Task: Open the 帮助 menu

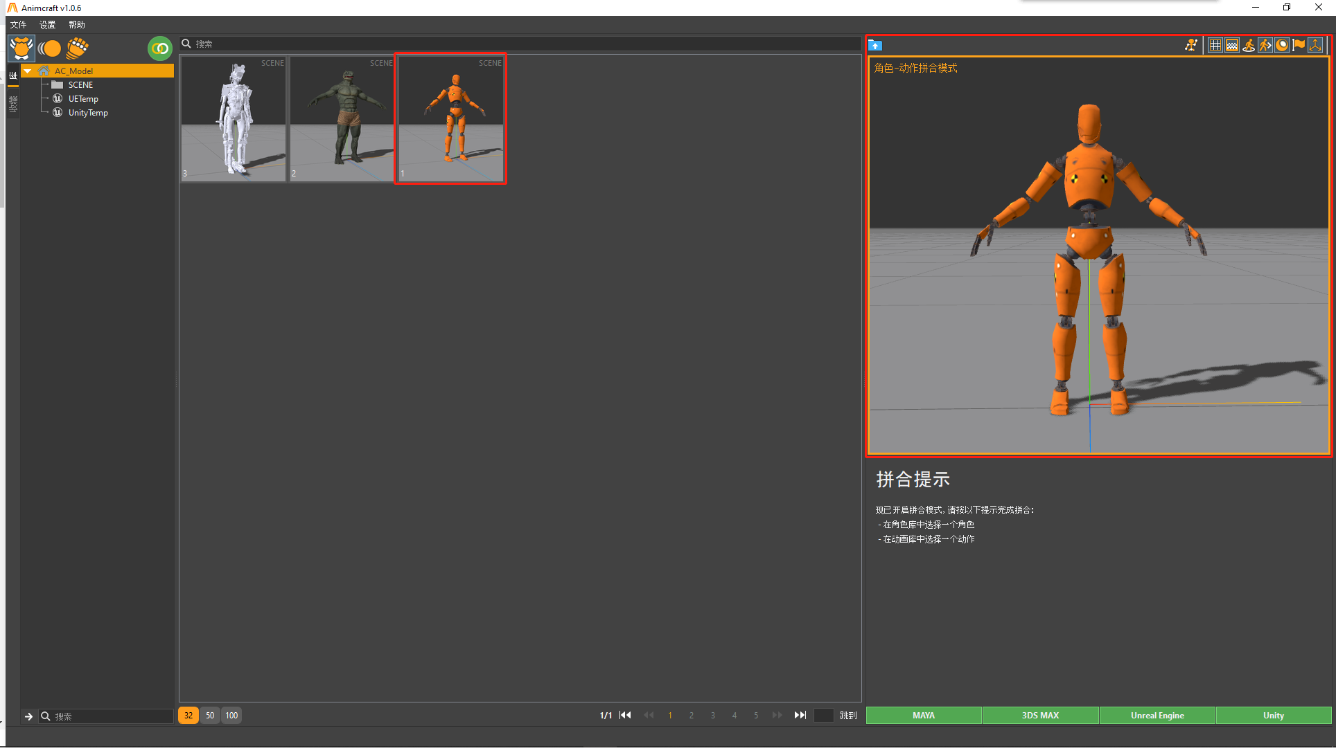Action: (x=76, y=25)
